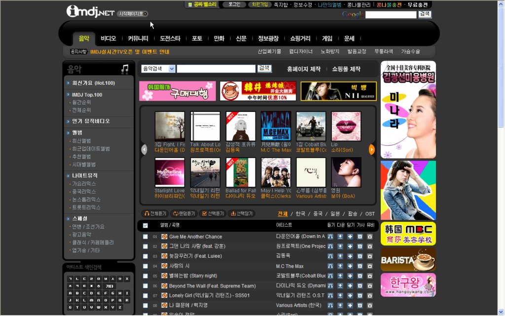Open music video icon for track 02
The width and height of the screenshot is (505, 316).
pos(370,246)
